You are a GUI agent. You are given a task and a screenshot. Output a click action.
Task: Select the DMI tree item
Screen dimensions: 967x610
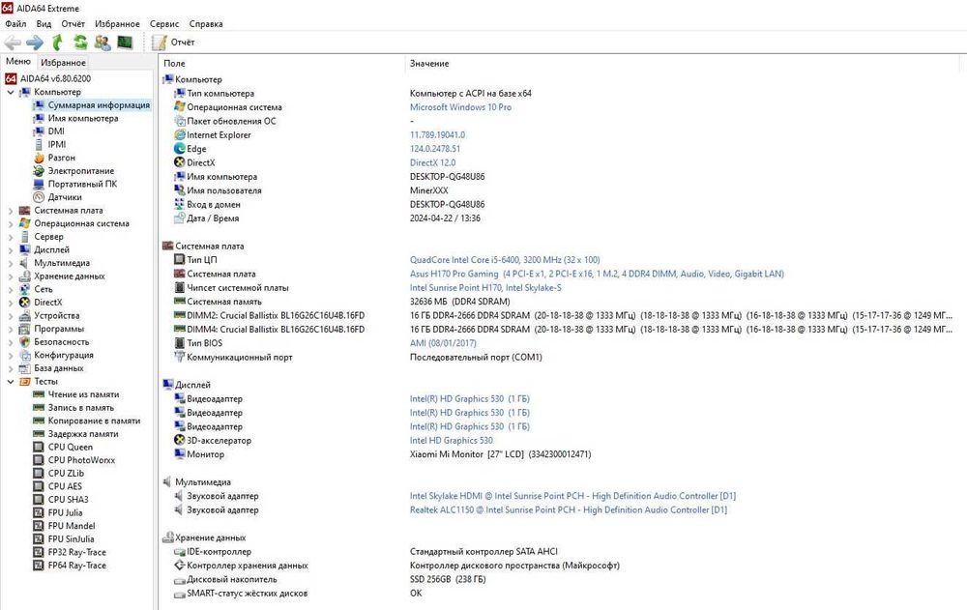[x=48, y=131]
